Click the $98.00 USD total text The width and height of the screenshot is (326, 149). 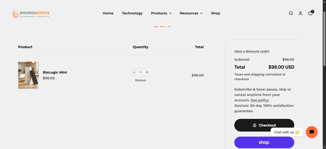pyautogui.click(x=281, y=67)
